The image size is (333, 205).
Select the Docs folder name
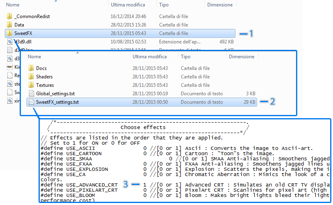(x=41, y=68)
